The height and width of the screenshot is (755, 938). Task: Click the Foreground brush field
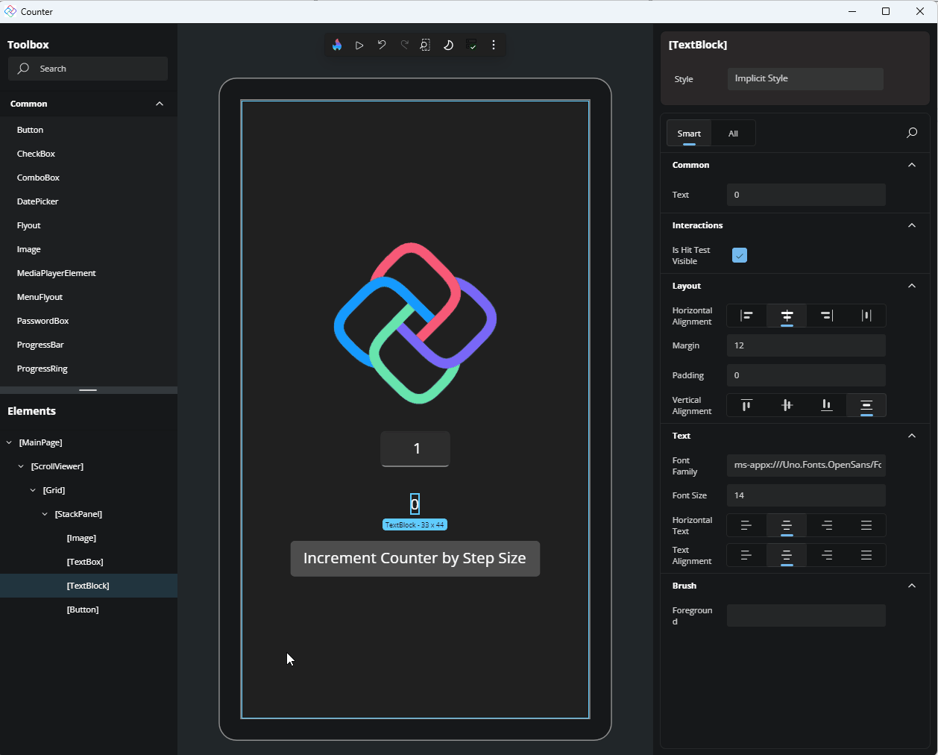(x=806, y=615)
